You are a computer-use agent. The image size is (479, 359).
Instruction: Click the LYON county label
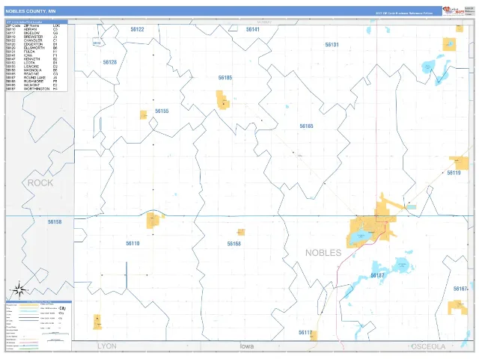coord(107,346)
